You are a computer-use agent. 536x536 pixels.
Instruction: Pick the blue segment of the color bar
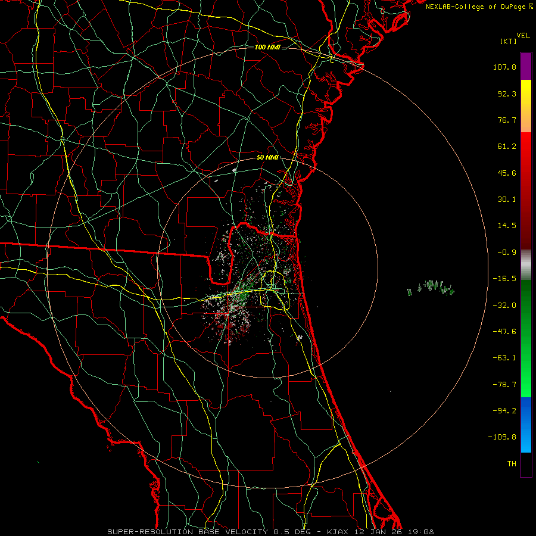[526, 425]
